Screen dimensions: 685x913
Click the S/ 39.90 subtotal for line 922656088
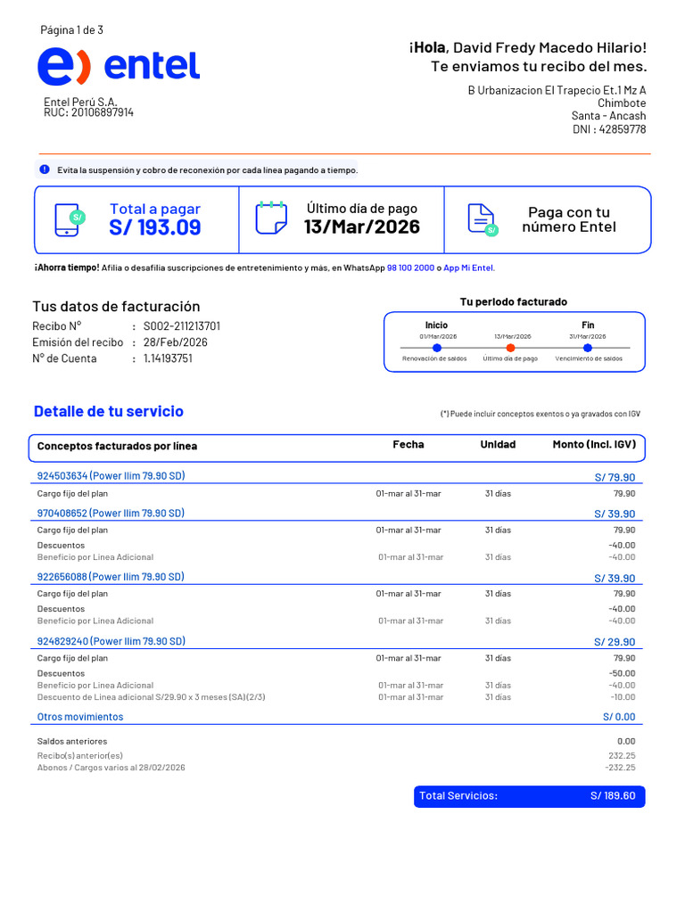coord(615,578)
